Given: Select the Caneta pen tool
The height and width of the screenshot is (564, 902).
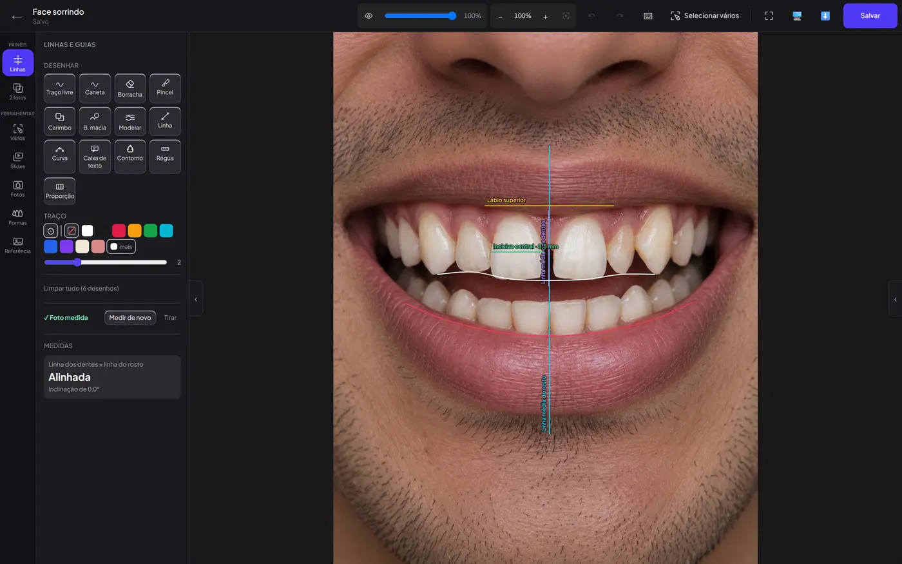Looking at the screenshot, I should pyautogui.click(x=95, y=88).
